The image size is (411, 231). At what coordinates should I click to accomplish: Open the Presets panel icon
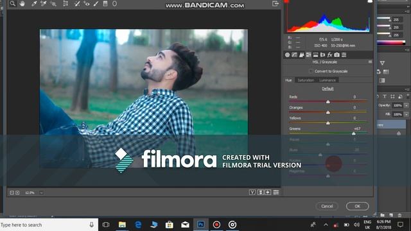pyautogui.click(x=344, y=55)
